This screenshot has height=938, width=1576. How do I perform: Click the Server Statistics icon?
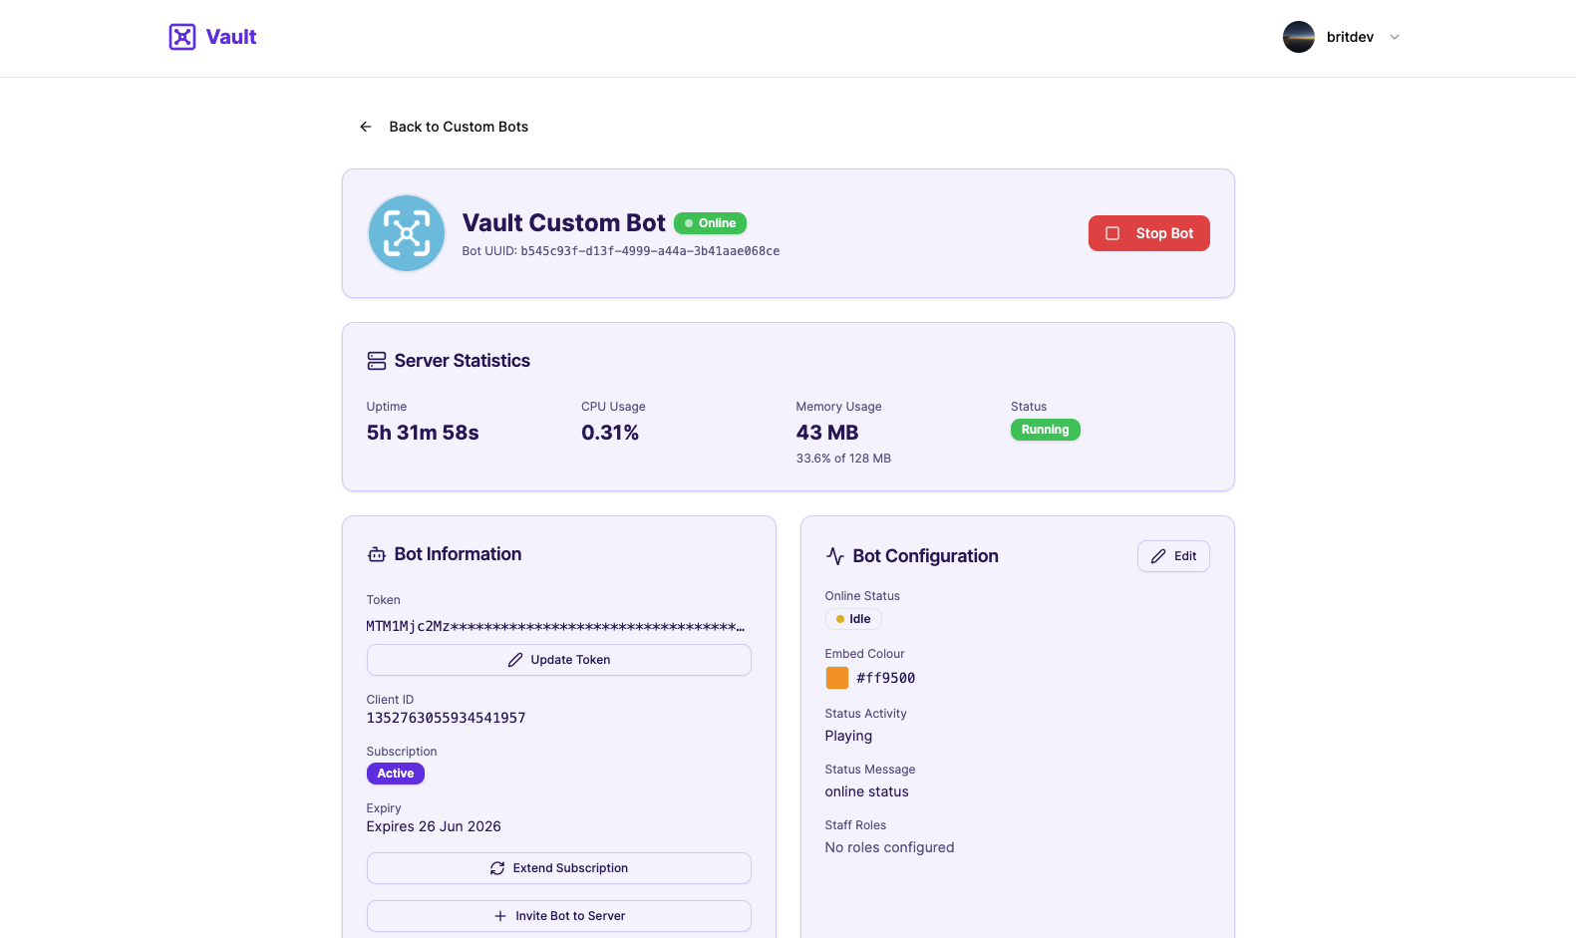pos(377,361)
